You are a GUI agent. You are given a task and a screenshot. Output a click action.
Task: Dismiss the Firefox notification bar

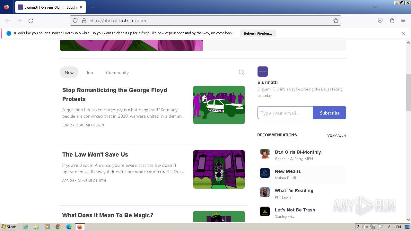(403, 33)
